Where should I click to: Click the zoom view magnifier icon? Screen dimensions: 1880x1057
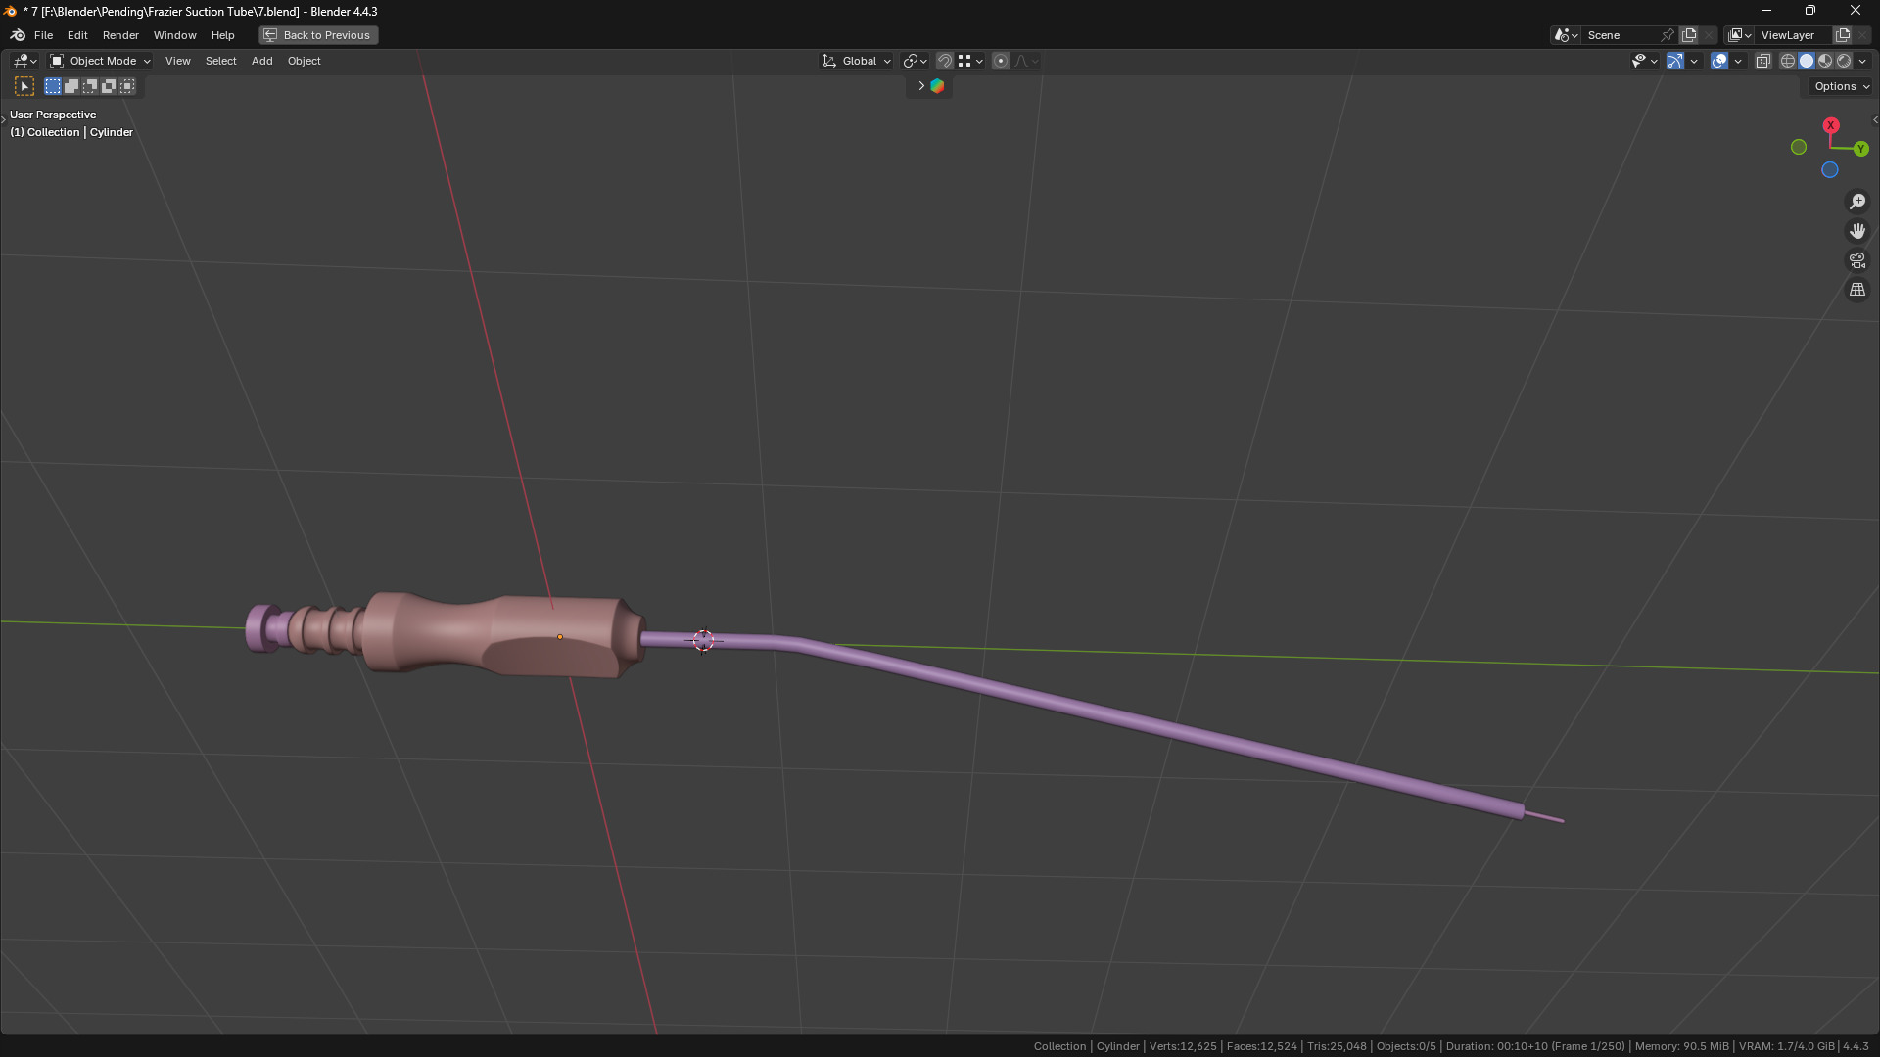point(1857,202)
